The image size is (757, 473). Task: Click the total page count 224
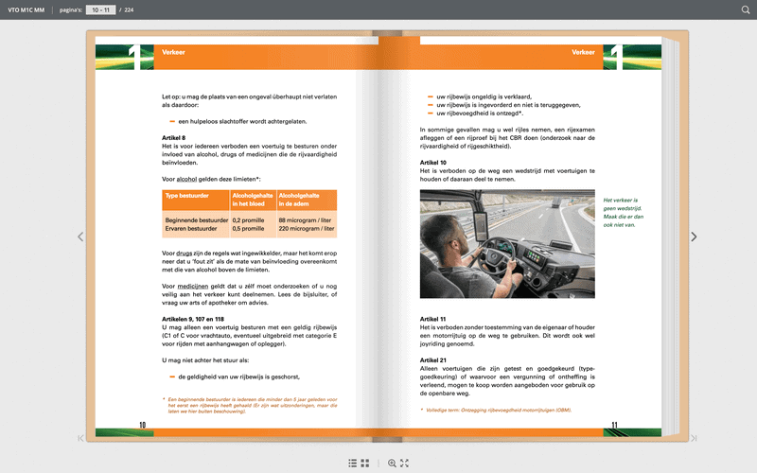(x=129, y=10)
